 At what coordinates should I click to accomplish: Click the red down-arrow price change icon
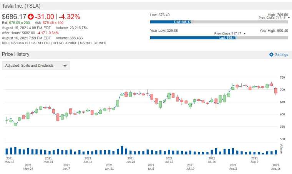click(x=30, y=17)
